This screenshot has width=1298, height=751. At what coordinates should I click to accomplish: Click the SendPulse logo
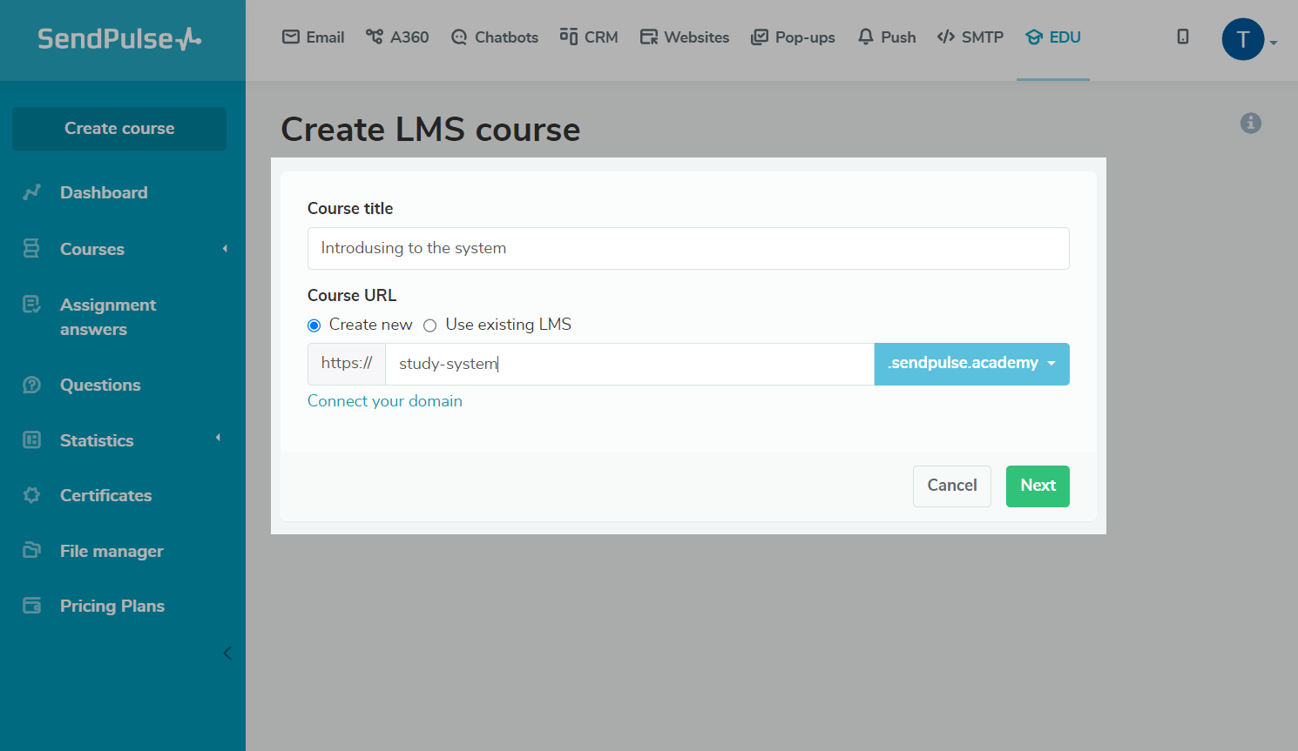[x=119, y=38]
